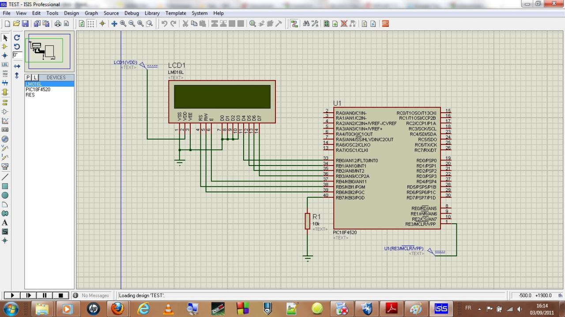
Task: Zoom in using the toolbar magnifier
Action: pyautogui.click(x=123, y=24)
